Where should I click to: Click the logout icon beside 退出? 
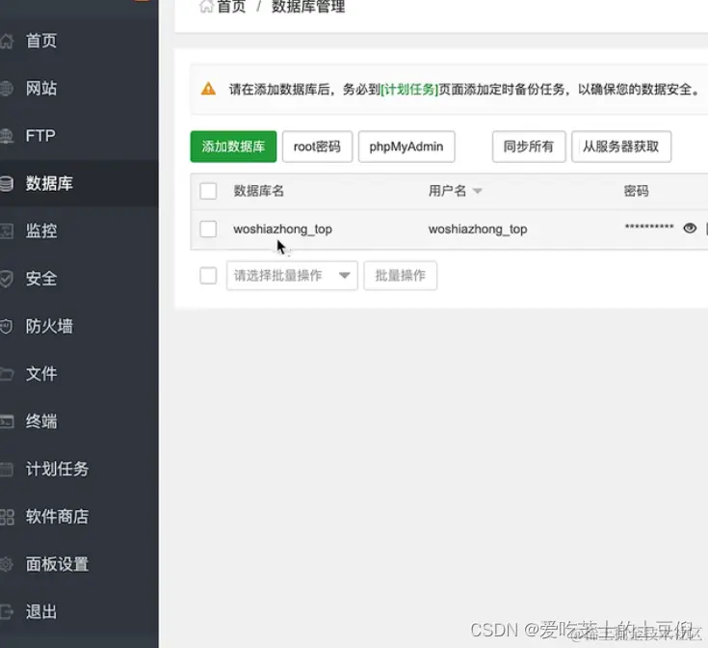click(6, 612)
